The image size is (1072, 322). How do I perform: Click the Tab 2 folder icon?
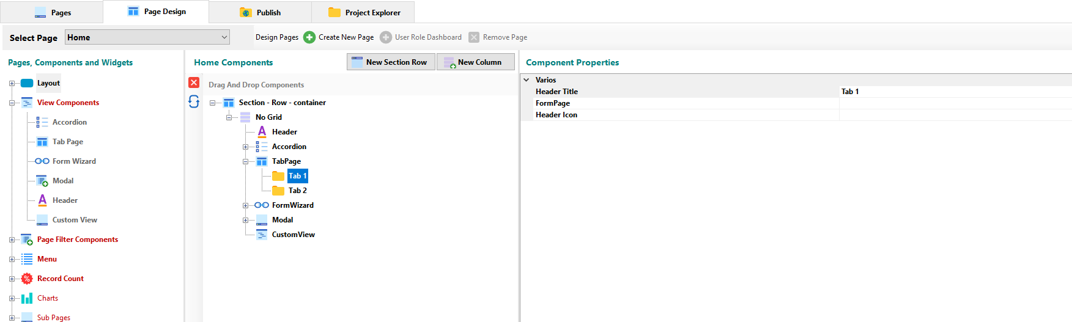(278, 191)
